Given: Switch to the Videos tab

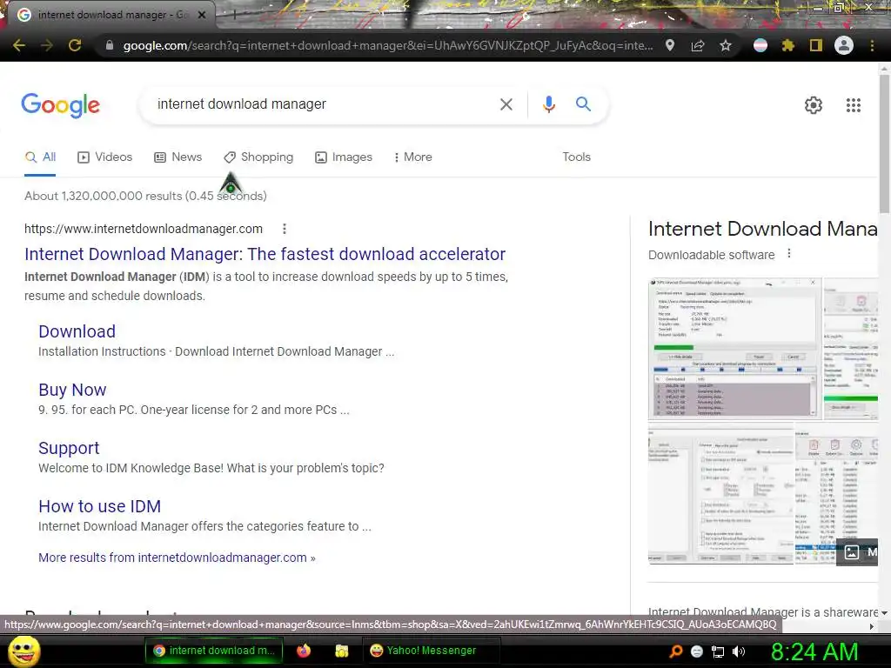Looking at the screenshot, I should pos(105,157).
